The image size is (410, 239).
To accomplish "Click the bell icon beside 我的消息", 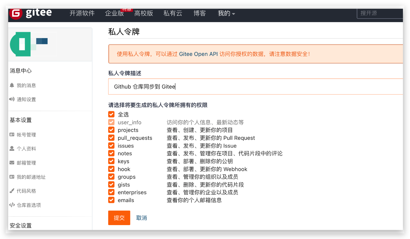I will (x=12, y=85).
